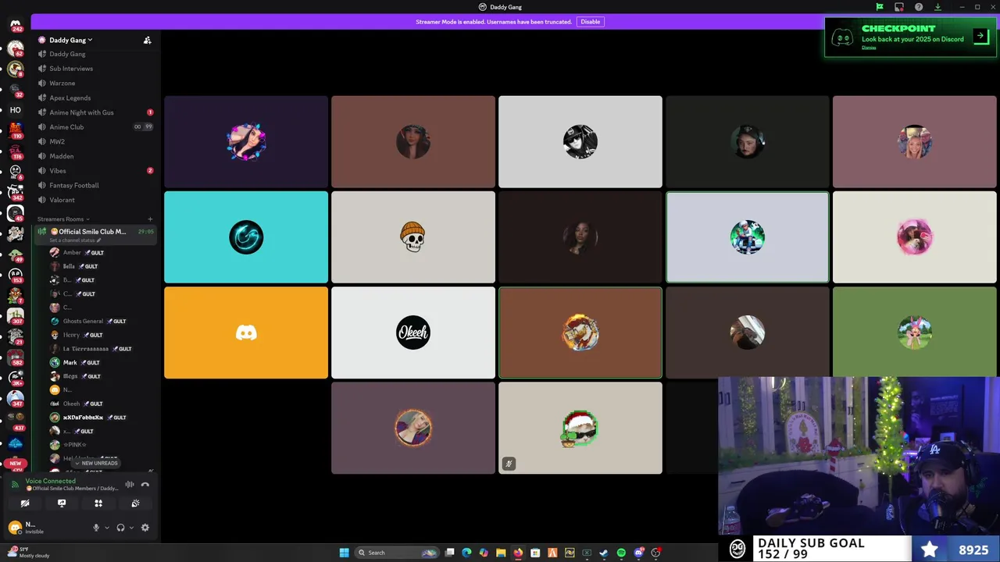
Task: Open noise suppression waveform icon
Action: coord(130,485)
